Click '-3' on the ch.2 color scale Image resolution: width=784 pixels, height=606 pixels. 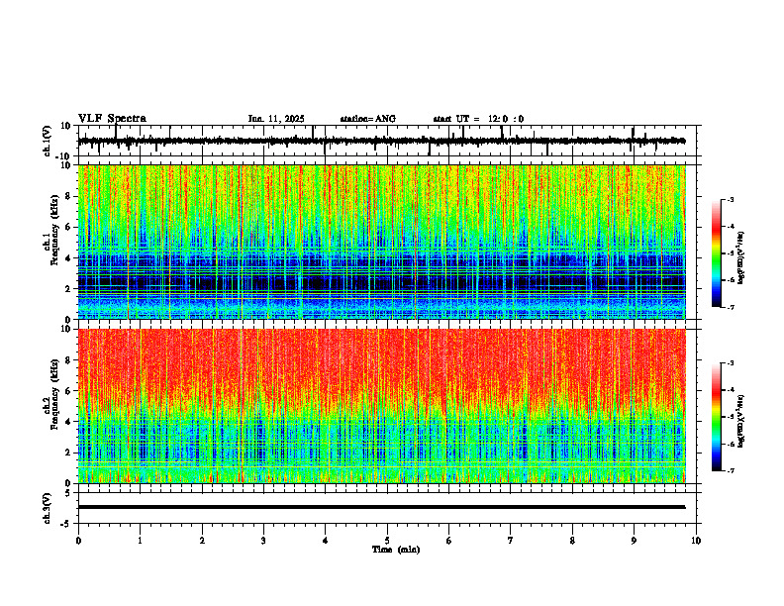731,363
